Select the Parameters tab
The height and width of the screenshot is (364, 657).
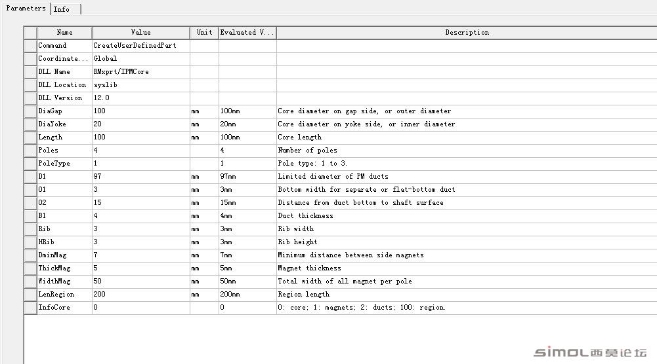(x=26, y=9)
